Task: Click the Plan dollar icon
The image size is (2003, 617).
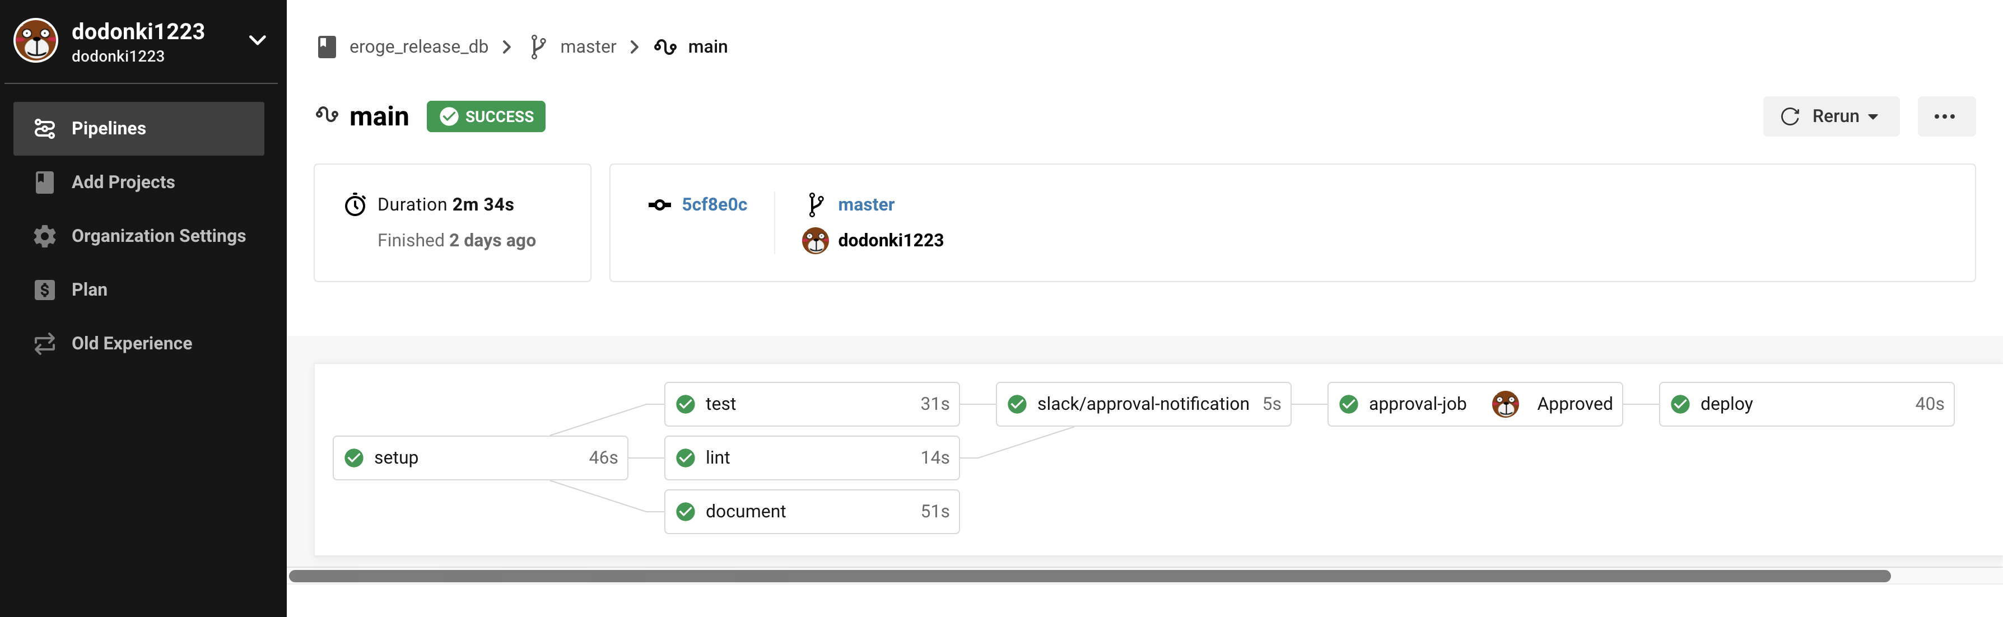Action: point(44,290)
